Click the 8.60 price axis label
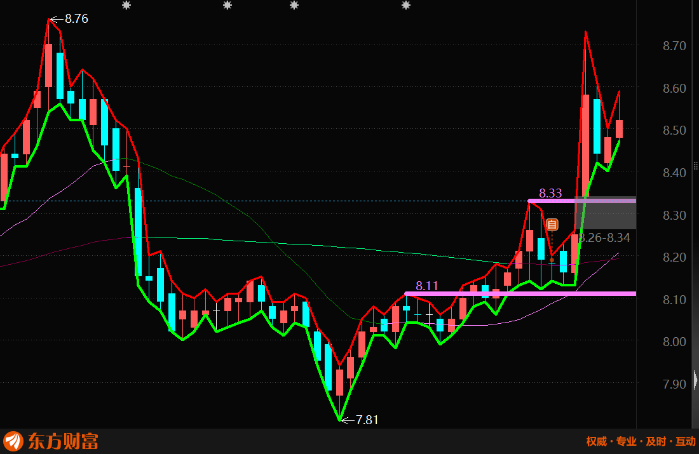The height and width of the screenshot is (454, 699). [x=674, y=88]
